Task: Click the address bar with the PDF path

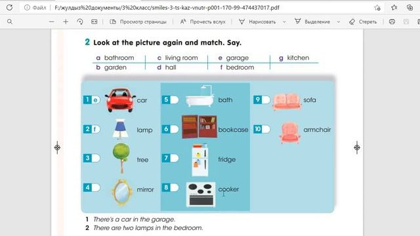Action: pos(167,8)
